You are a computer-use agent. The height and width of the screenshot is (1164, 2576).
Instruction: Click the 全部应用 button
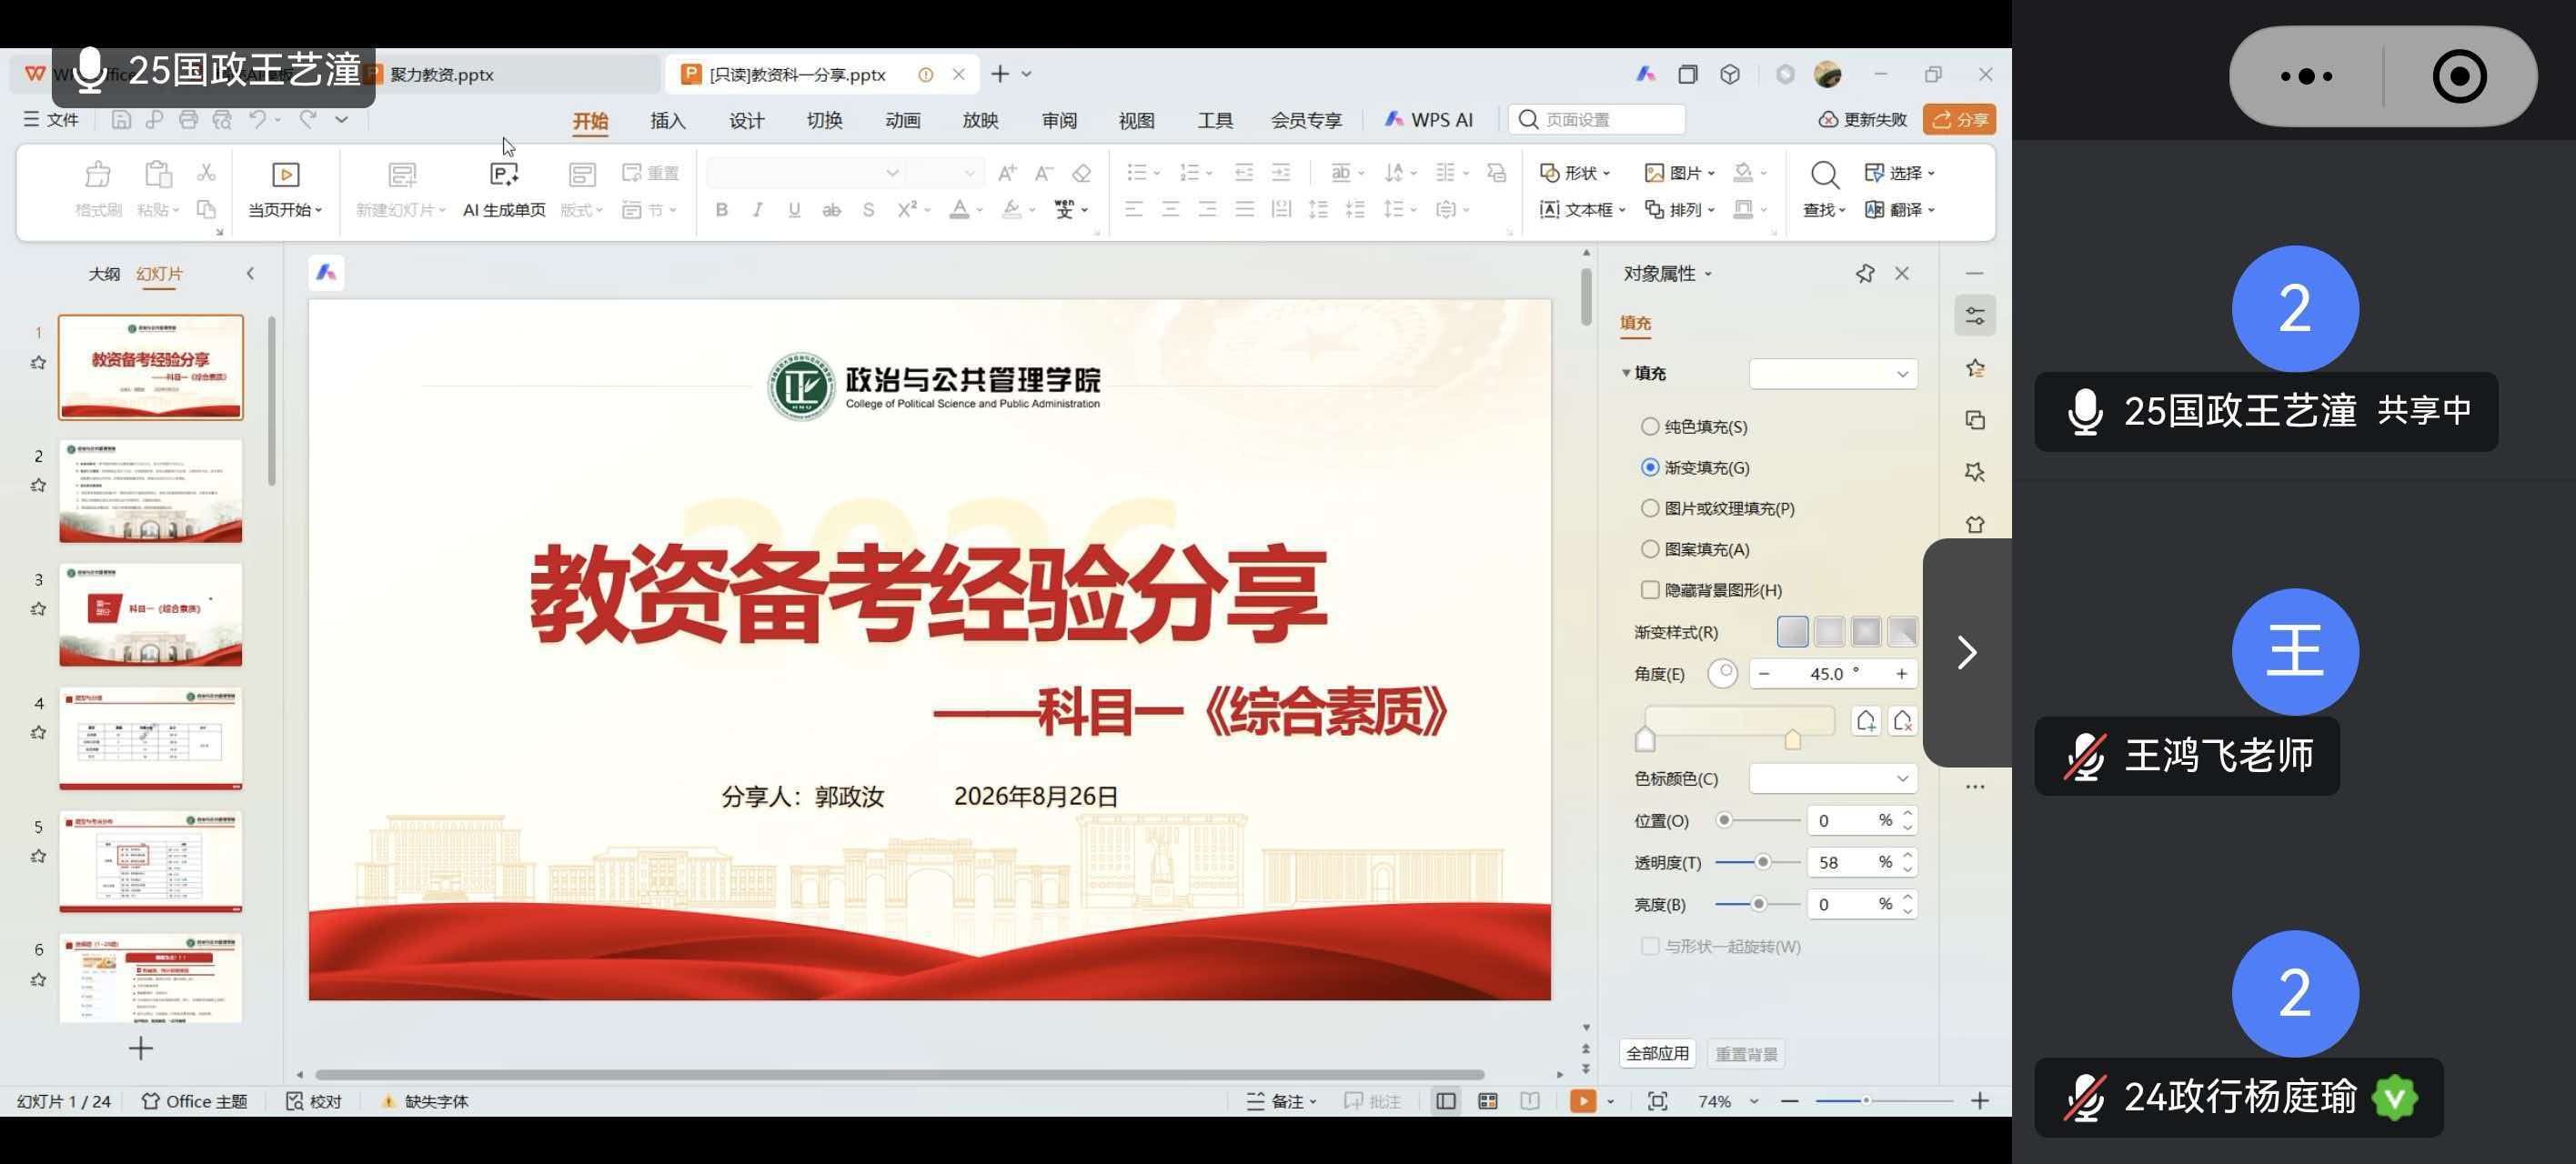point(1657,1054)
